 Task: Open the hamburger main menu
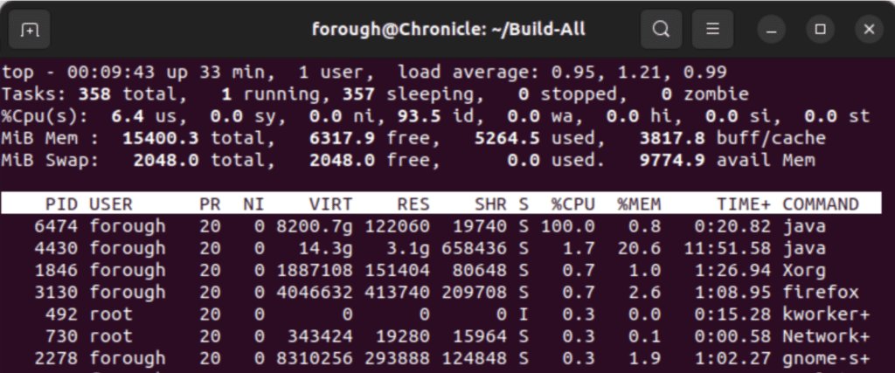click(x=712, y=29)
